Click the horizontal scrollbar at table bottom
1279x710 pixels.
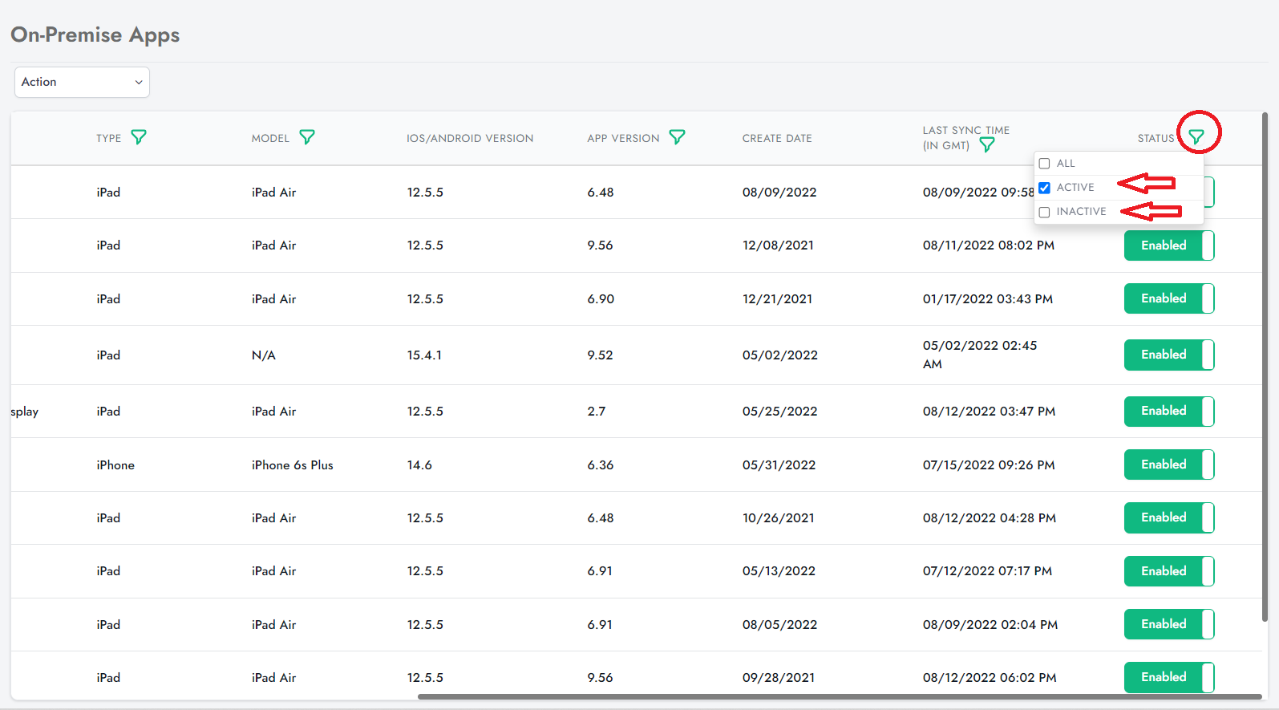pos(840,696)
